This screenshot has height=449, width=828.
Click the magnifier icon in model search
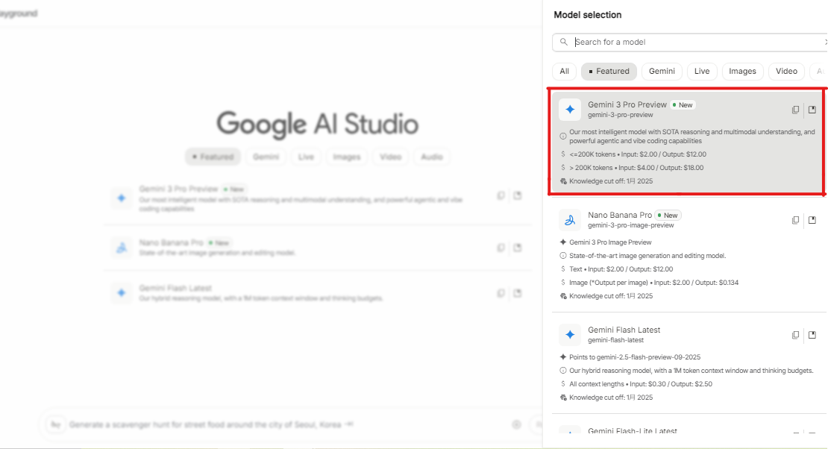pos(564,43)
